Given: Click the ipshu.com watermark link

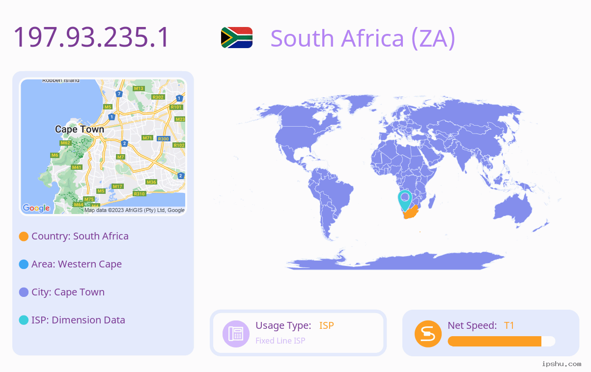Looking at the screenshot, I should [562, 364].
